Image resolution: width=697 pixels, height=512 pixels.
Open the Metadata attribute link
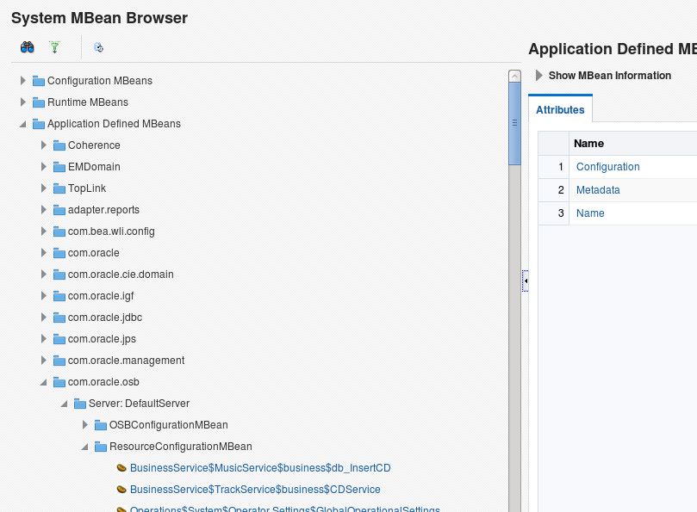(x=598, y=190)
